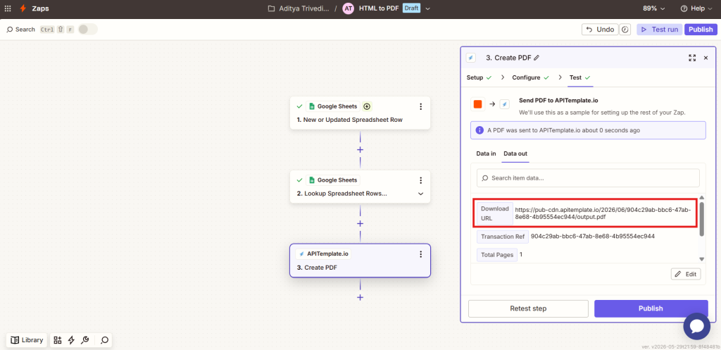Open the Data in tab
The width and height of the screenshot is (721, 350).
[486, 154]
